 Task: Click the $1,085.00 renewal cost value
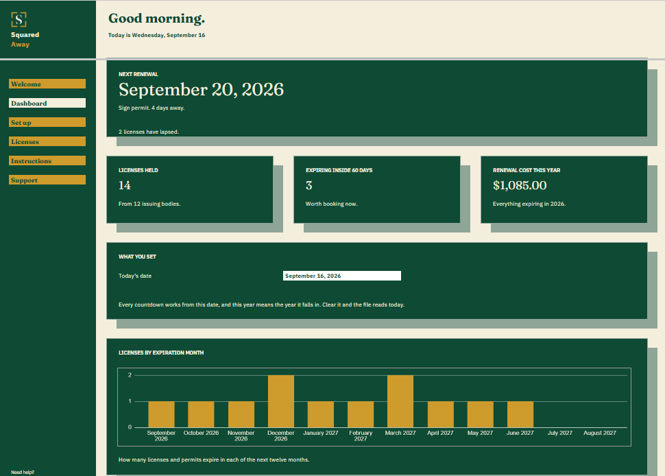520,185
